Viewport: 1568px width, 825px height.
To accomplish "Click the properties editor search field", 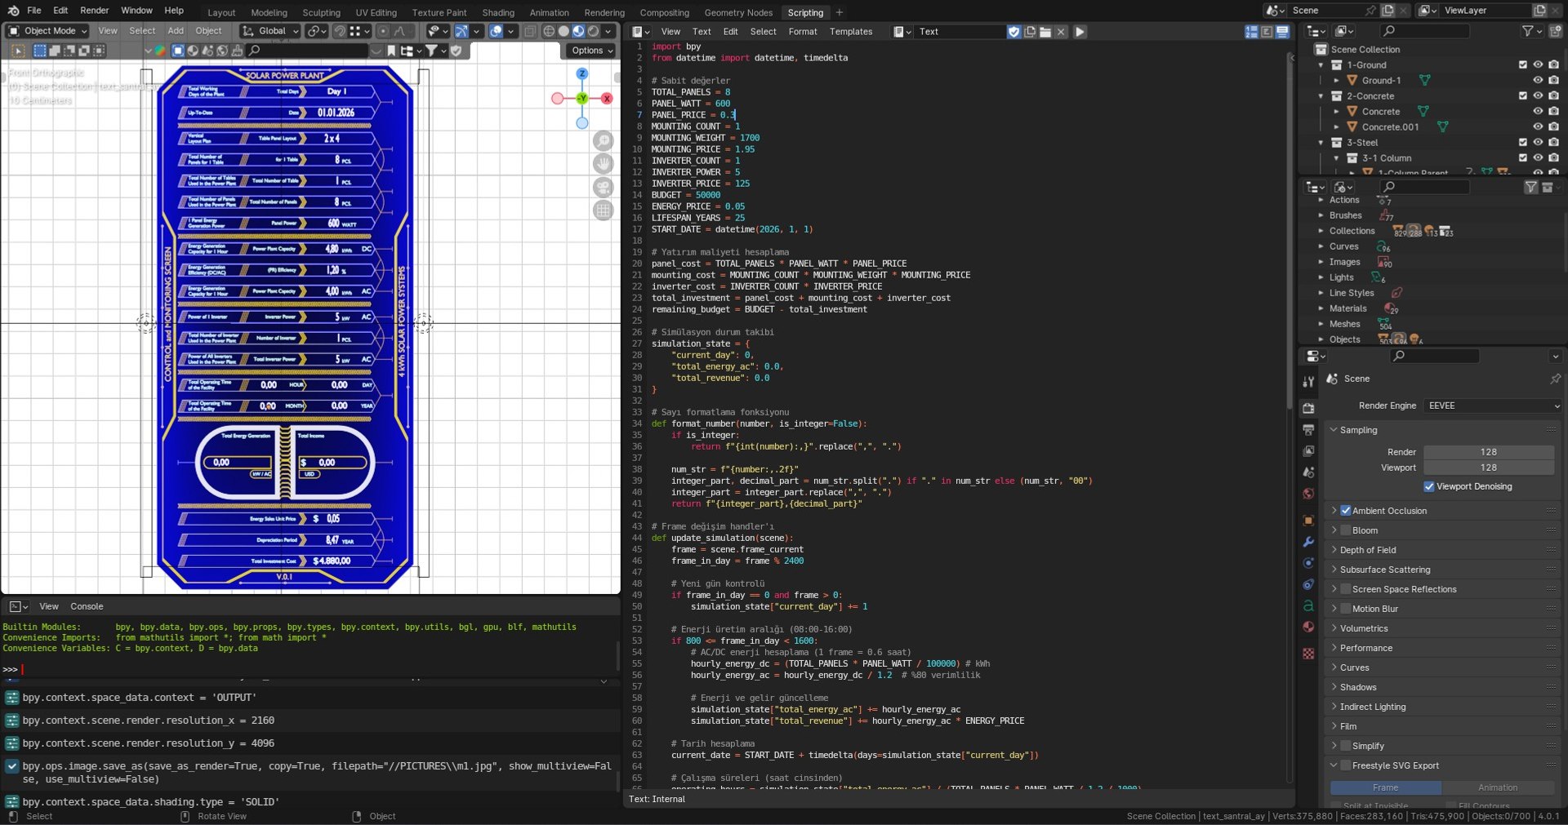I will click(1436, 356).
